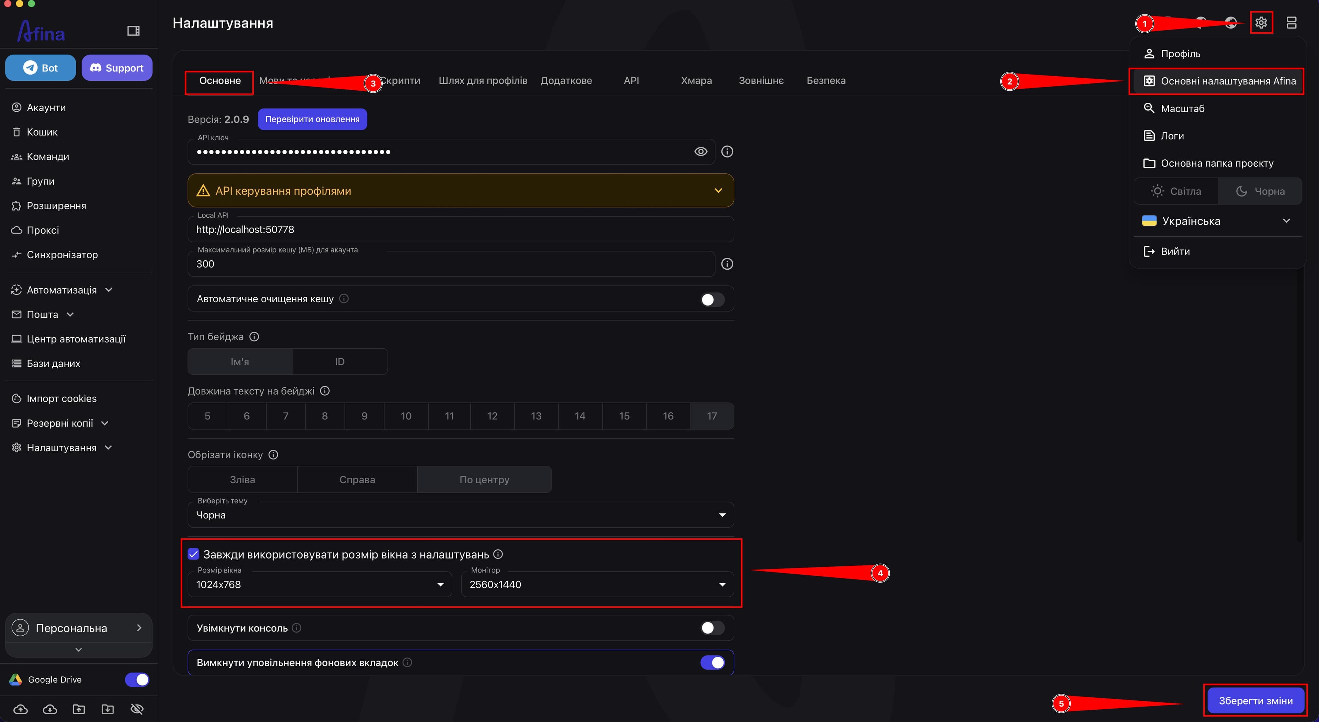Choose Ім'я badge type

[240, 361]
